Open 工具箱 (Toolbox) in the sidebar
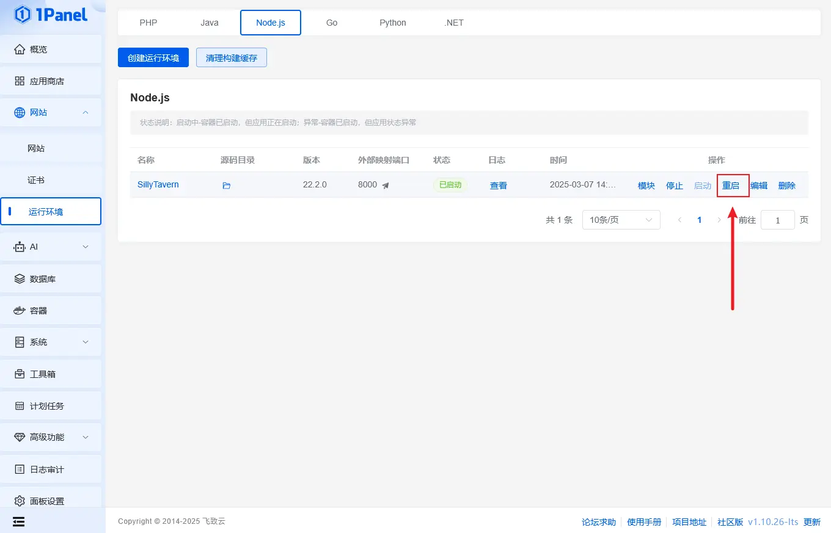The height and width of the screenshot is (533, 831). 43,374
